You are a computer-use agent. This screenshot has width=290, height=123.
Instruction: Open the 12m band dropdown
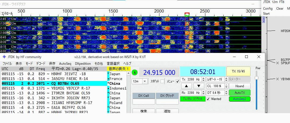pyautogui.click(x=140, y=81)
